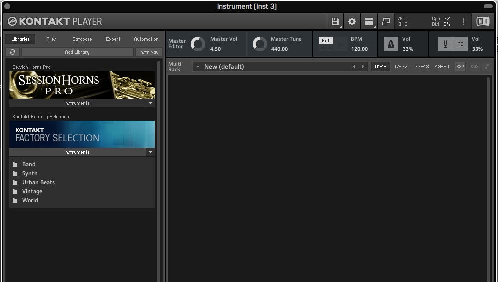The width and height of the screenshot is (498, 282).
Task: Click the Master Tune value 440.00
Action: pyautogui.click(x=279, y=49)
